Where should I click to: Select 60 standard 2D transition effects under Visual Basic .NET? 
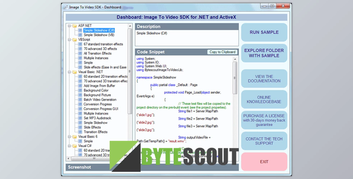coord(105,76)
